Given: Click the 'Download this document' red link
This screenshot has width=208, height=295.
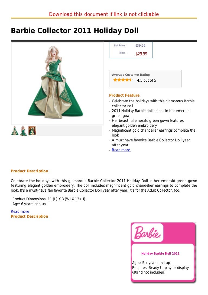Looking at the screenshot, I should 104,14.
